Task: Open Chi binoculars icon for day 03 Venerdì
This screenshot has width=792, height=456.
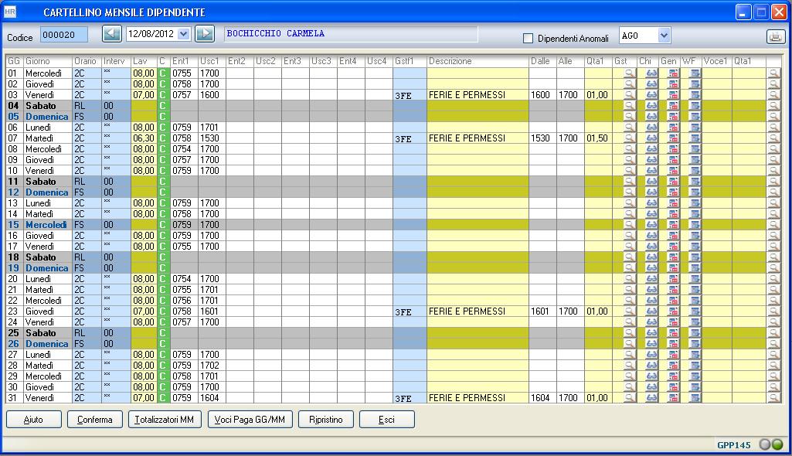Action: tap(651, 95)
